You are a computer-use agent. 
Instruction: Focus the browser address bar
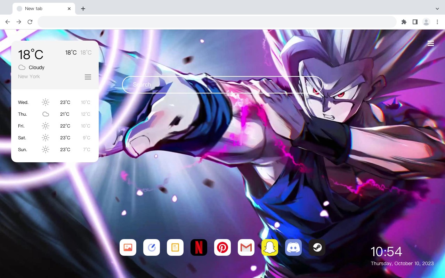click(217, 22)
